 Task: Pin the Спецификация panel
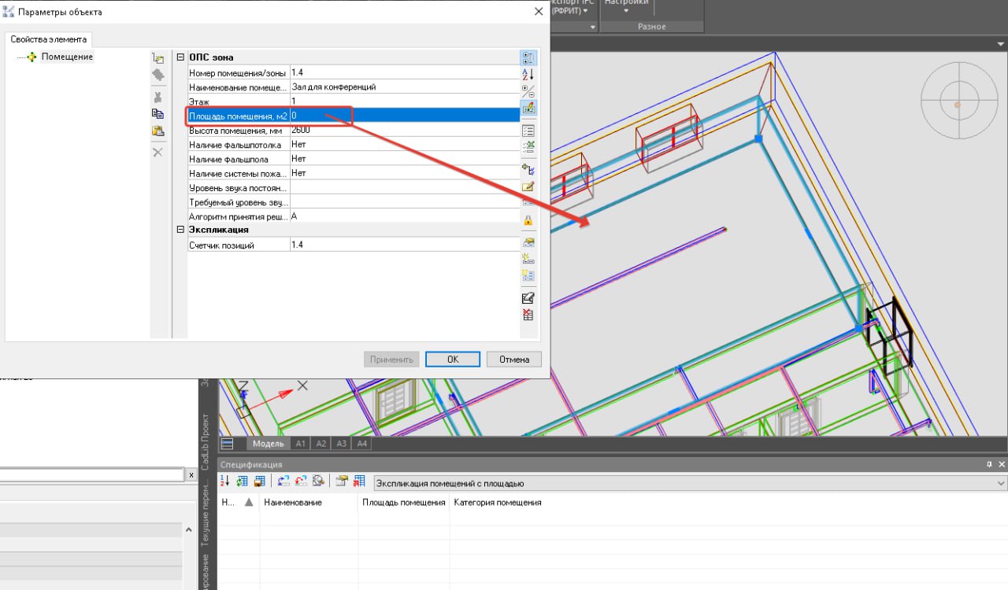[x=990, y=465]
